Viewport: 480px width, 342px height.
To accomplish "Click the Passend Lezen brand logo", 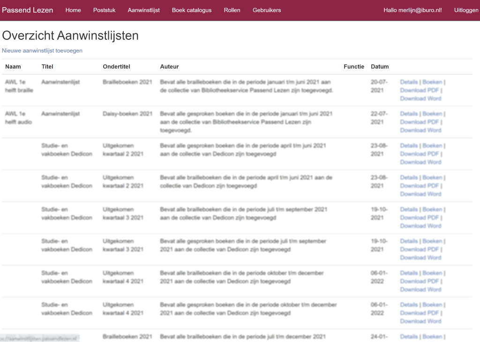I will 28,10.
